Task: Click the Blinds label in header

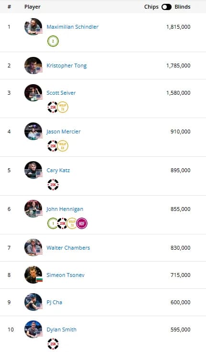Action: tap(183, 7)
